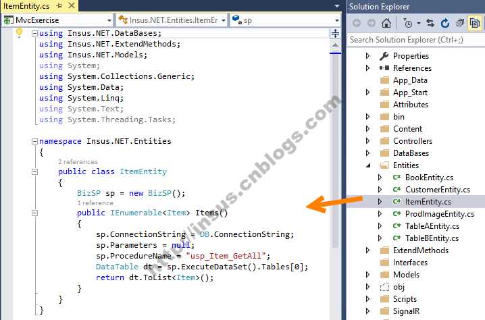
Task: Click the DataTable type in code
Action: pyautogui.click(x=117, y=267)
